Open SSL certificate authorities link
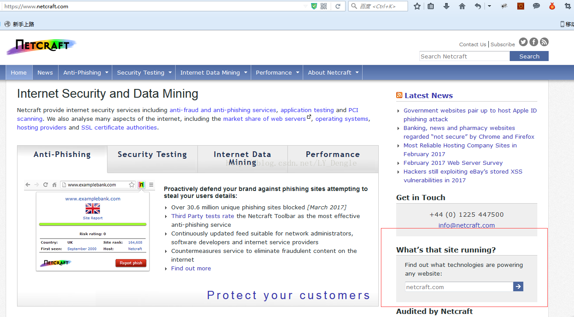 pos(119,128)
